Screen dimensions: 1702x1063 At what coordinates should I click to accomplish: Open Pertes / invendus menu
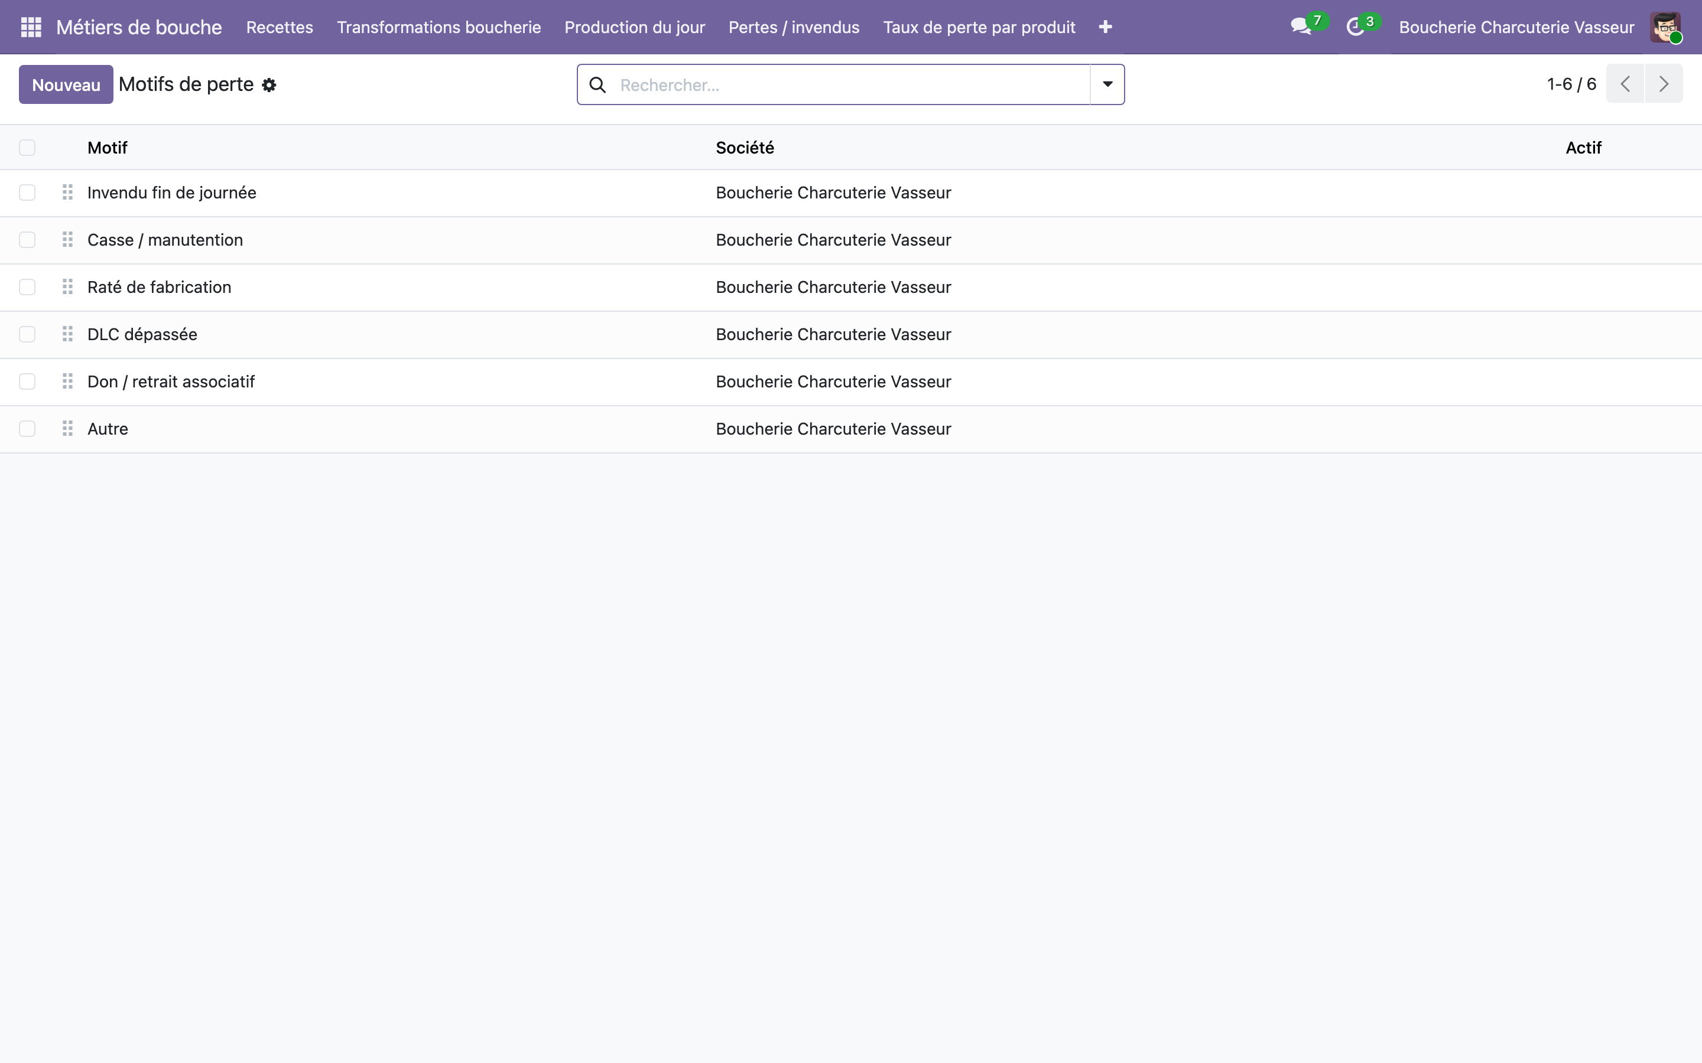pos(794,27)
